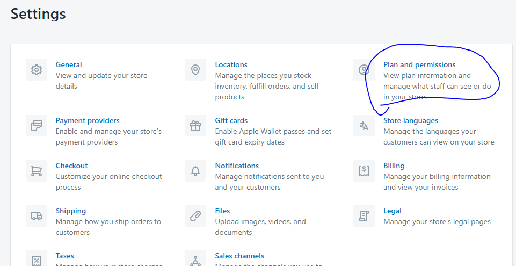Click the Billing receipt icon
The width and height of the screenshot is (516, 266).
point(364,171)
